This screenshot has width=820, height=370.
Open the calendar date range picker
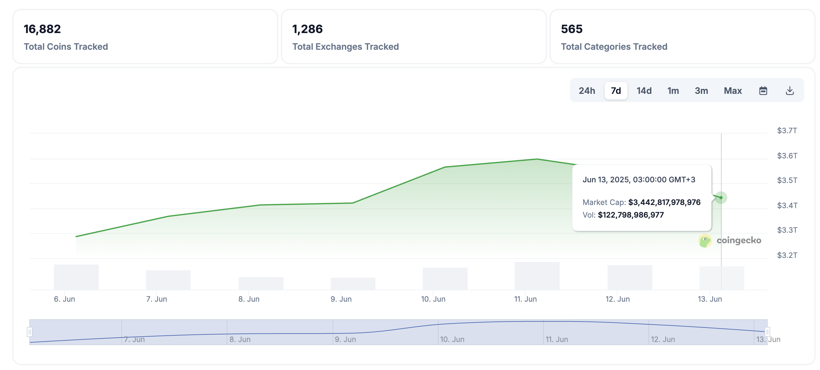pyautogui.click(x=763, y=91)
